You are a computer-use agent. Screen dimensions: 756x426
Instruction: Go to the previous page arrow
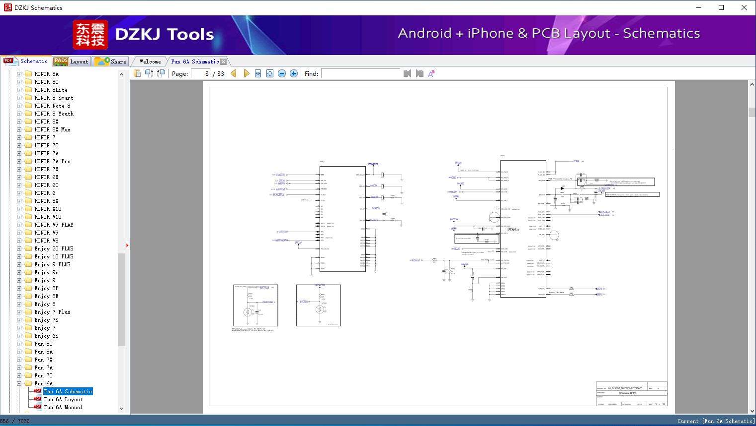234,73
